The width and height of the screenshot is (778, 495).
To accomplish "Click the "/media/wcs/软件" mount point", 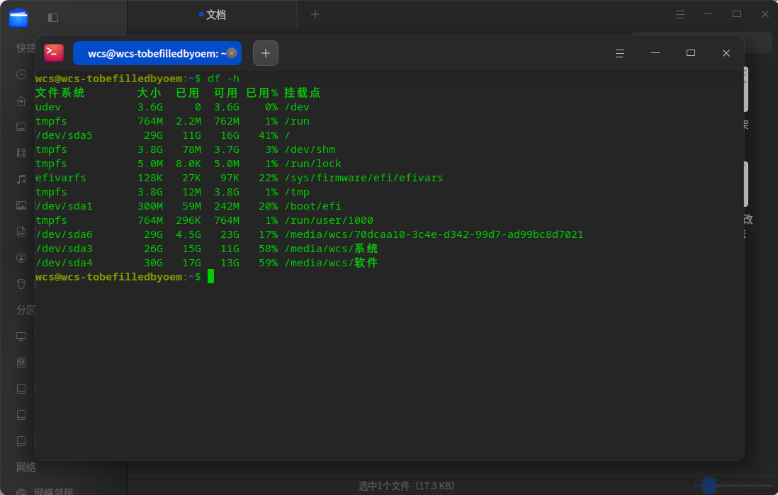I will tap(331, 263).
